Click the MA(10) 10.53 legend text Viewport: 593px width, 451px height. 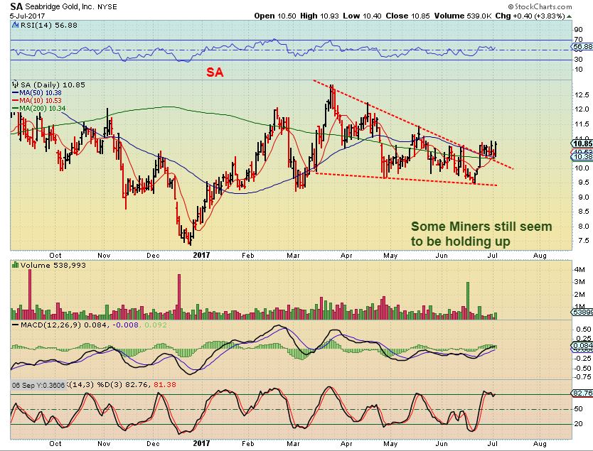(x=41, y=100)
